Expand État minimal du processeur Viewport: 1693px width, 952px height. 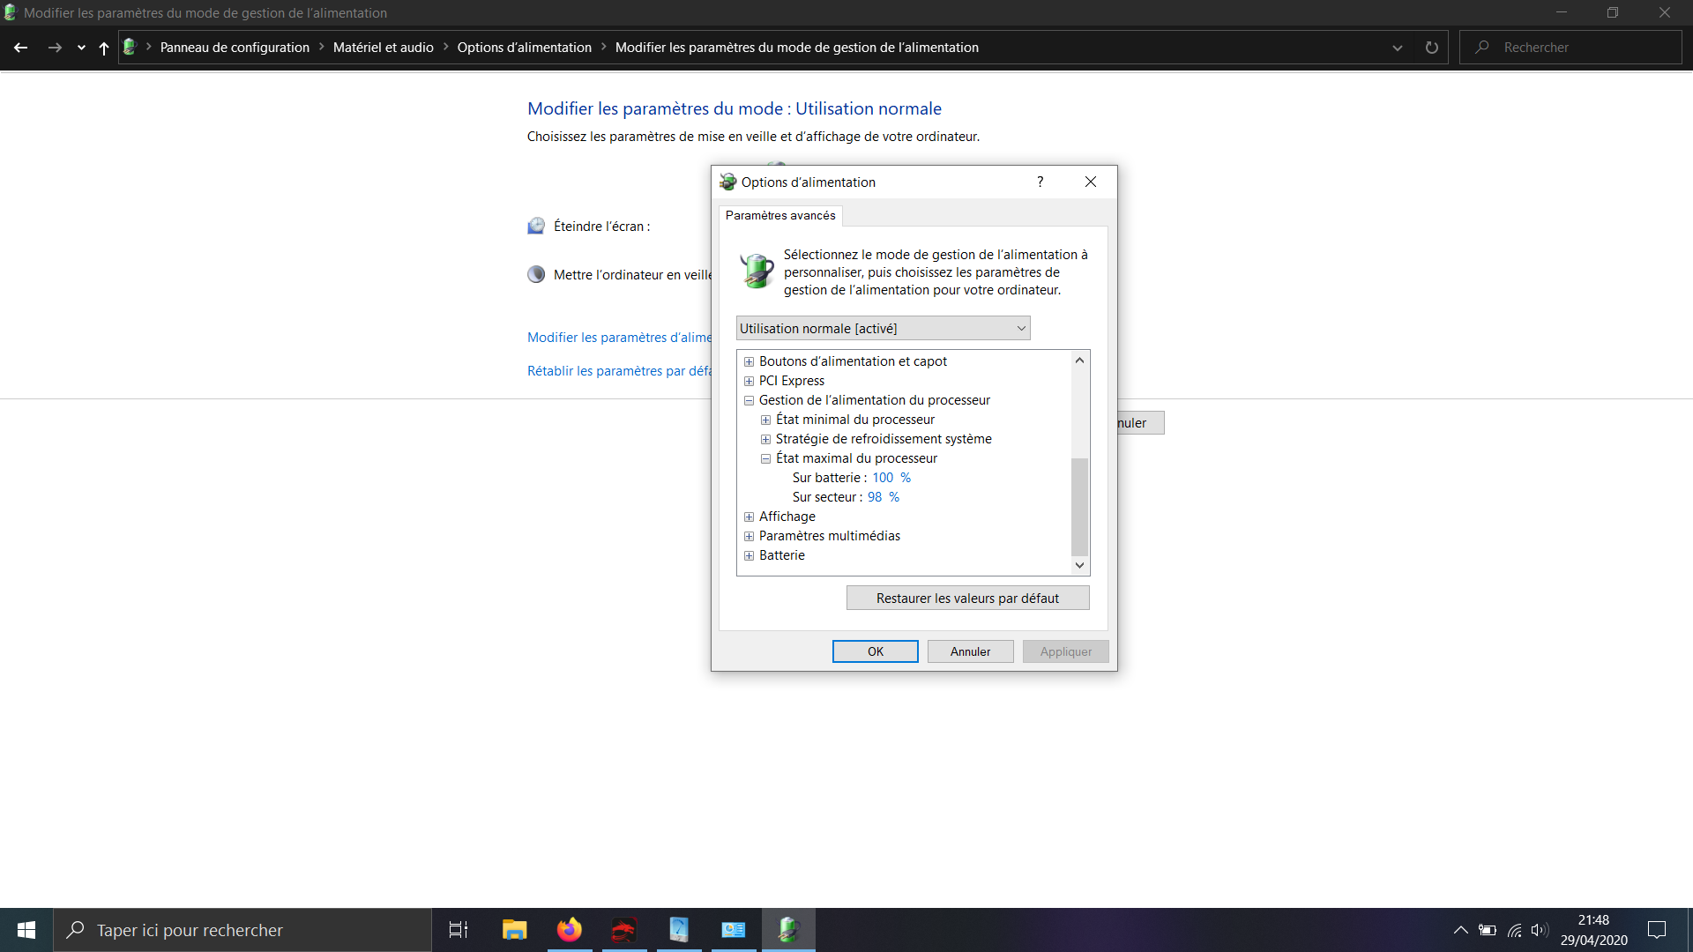coord(765,420)
